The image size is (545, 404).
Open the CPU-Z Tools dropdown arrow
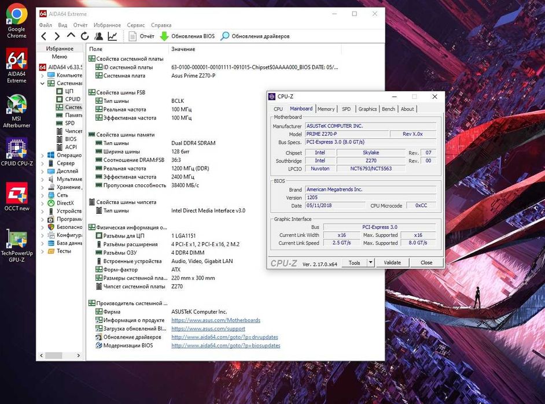(x=370, y=262)
